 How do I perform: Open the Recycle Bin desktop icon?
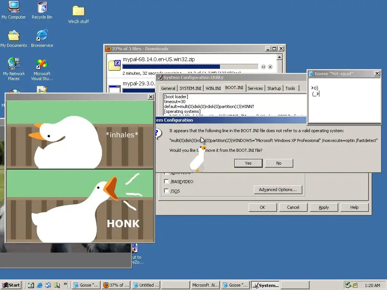click(42, 10)
